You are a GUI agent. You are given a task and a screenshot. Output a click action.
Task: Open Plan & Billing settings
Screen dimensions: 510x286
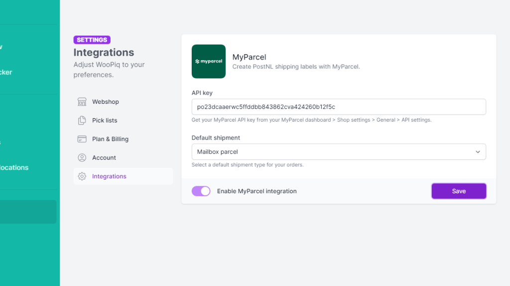124,139
